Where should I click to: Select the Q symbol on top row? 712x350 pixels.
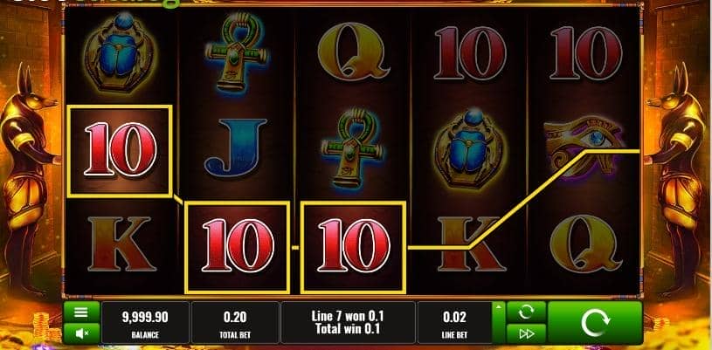(353, 51)
